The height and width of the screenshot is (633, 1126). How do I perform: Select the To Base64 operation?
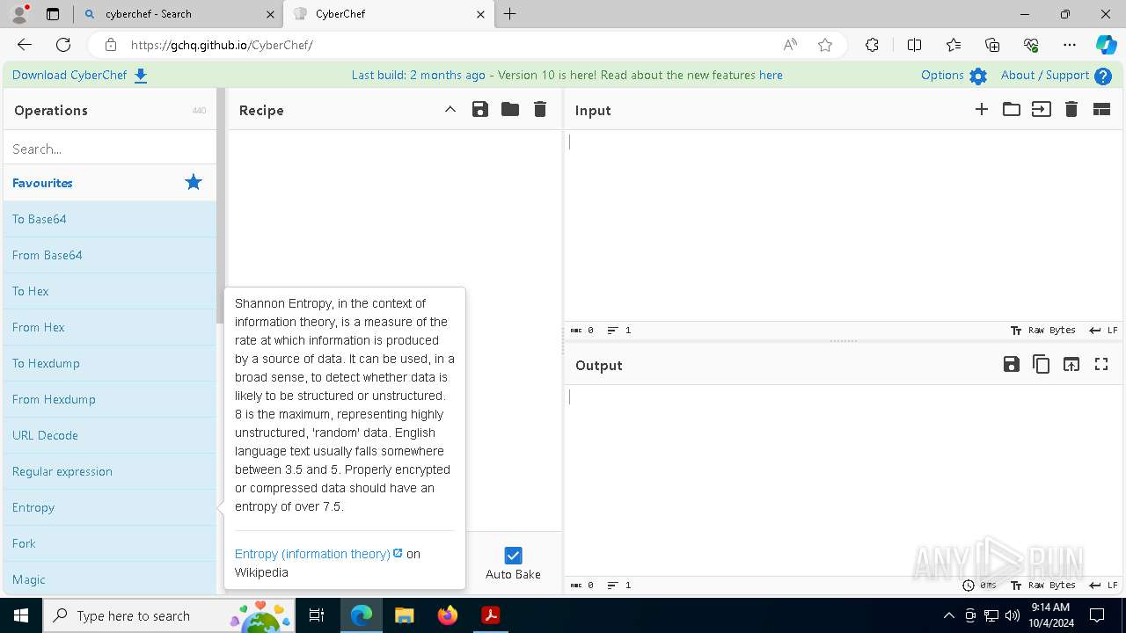pos(110,219)
